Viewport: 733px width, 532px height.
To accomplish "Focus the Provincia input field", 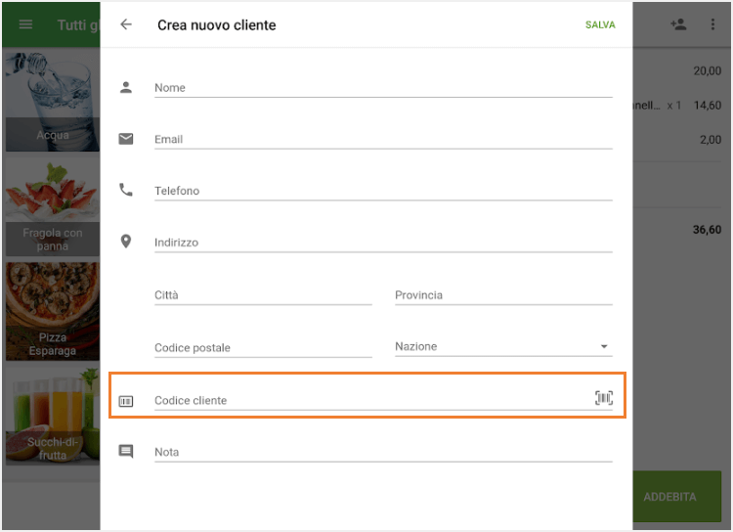I will click(x=503, y=295).
